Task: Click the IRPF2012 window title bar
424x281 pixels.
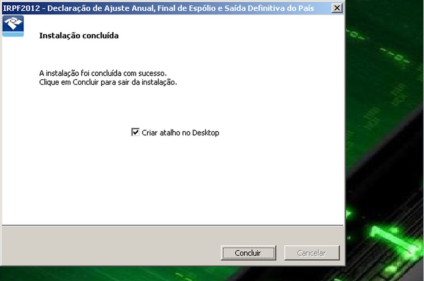Action: point(173,8)
